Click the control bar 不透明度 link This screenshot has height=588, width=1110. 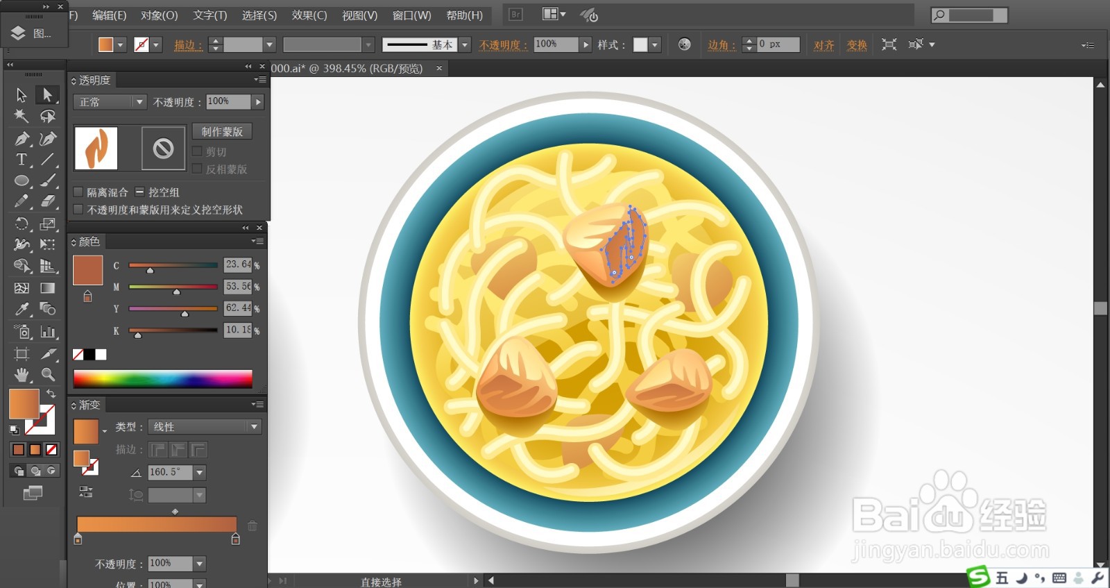coord(504,45)
